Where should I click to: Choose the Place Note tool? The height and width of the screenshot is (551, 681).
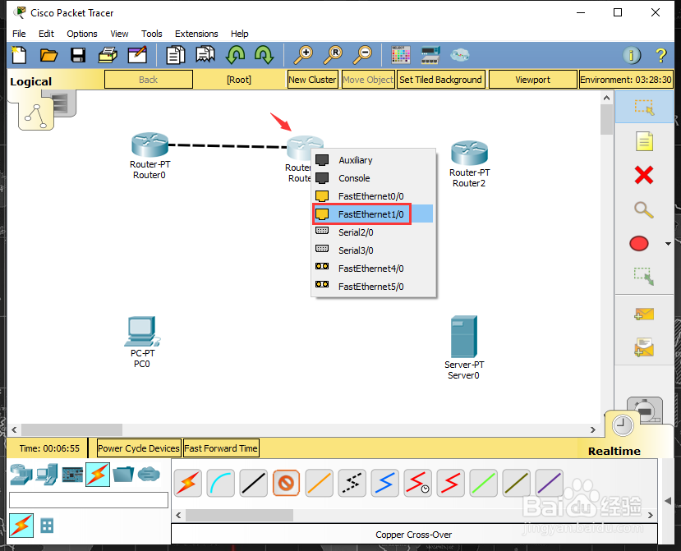pyautogui.click(x=644, y=141)
